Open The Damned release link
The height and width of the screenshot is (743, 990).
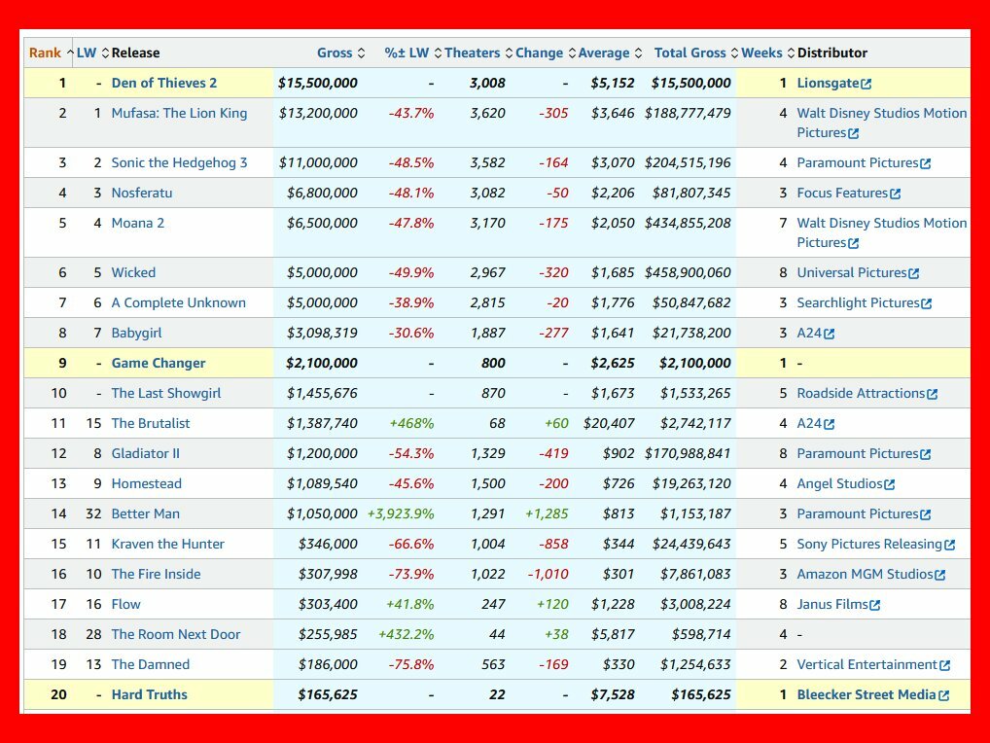(x=151, y=665)
